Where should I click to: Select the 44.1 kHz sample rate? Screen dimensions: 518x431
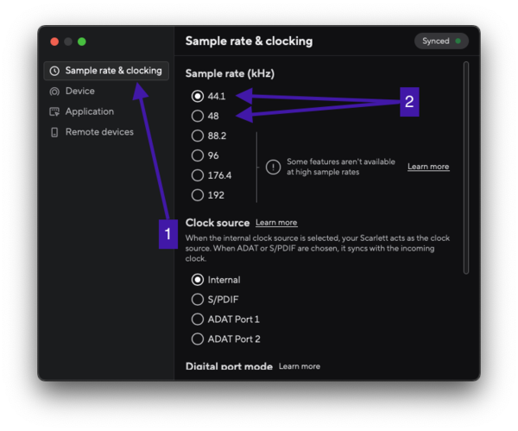[198, 96]
